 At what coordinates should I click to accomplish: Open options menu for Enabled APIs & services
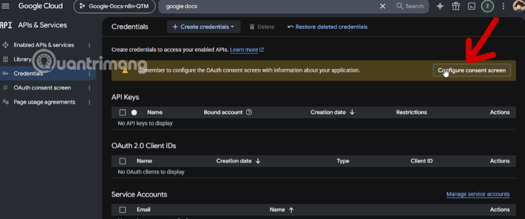89,45
